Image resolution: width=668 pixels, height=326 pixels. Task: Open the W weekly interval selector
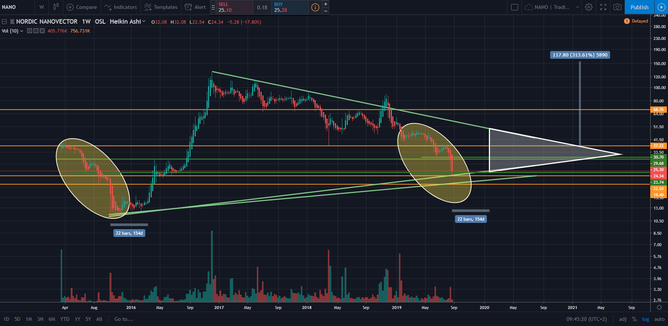click(x=41, y=7)
